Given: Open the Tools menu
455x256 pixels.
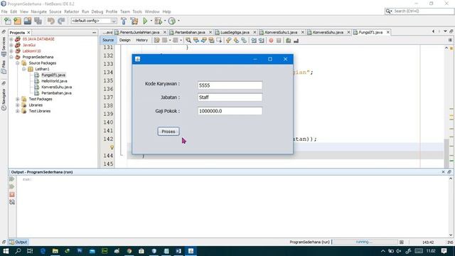Looking at the screenshot, I should tap(137, 11).
